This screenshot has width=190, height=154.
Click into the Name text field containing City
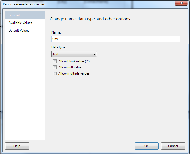click(115, 39)
